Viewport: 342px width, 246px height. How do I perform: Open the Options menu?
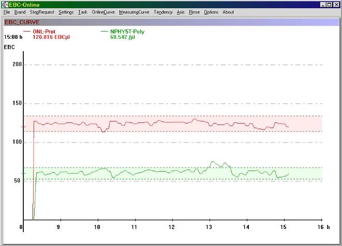click(x=211, y=12)
